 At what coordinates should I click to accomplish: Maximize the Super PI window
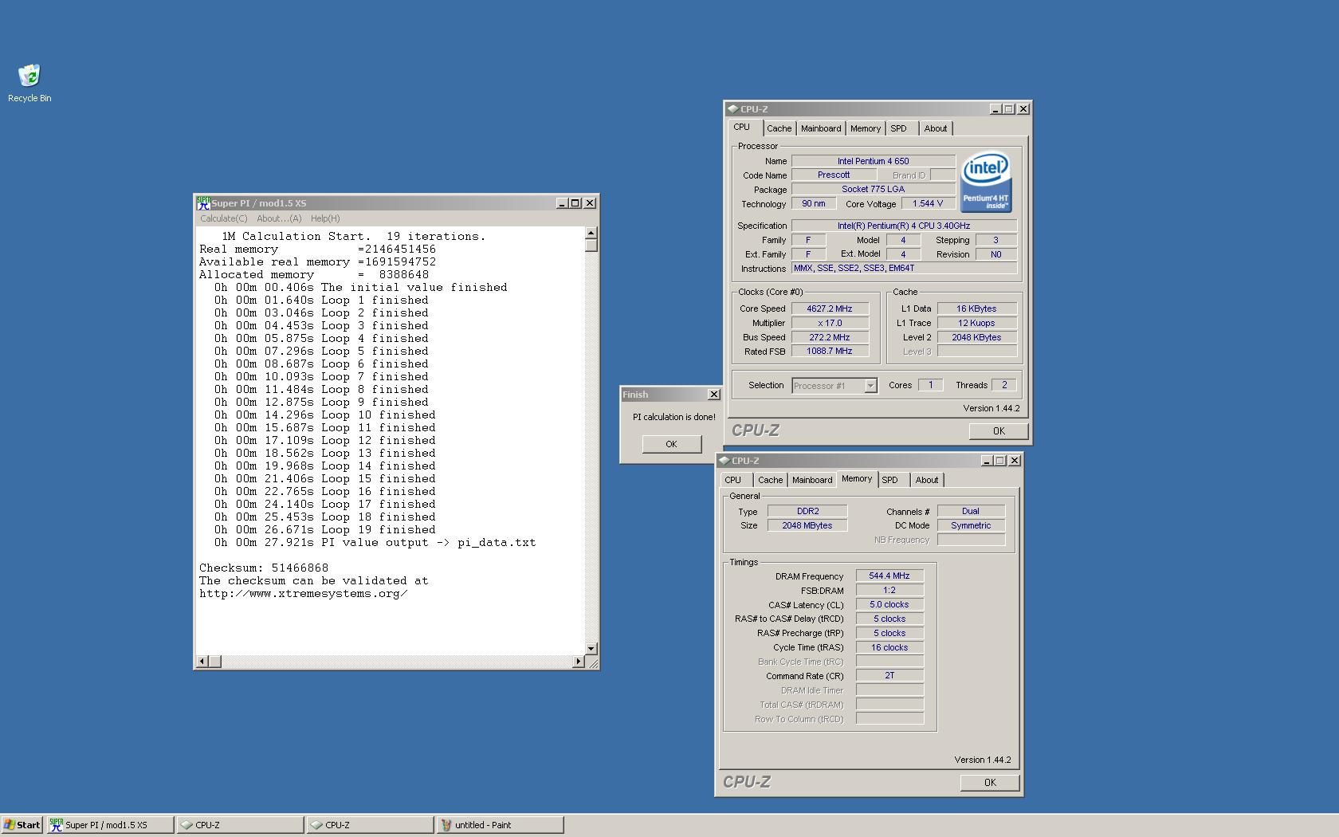[575, 203]
